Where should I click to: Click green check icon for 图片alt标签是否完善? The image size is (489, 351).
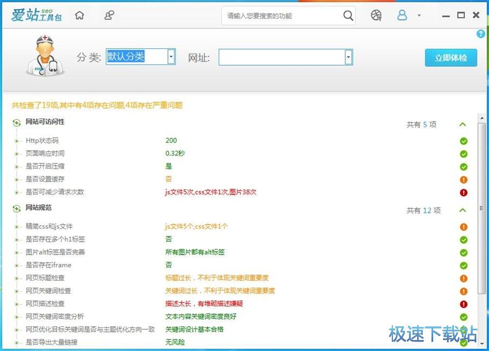[464, 253]
